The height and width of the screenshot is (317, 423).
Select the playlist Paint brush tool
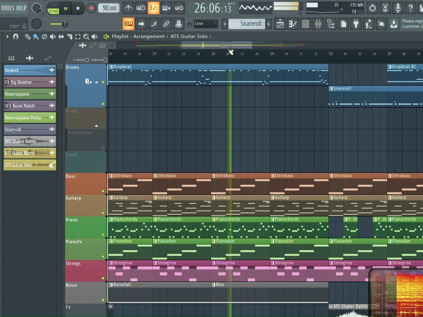click(x=36, y=37)
